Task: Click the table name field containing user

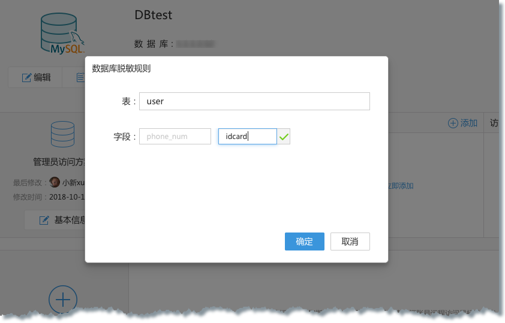Action: click(254, 101)
